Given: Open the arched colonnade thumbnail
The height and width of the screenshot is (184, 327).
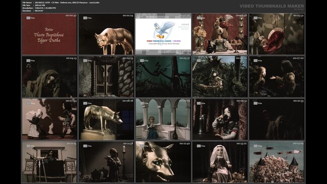Looking at the screenshot, I should coord(163,119).
